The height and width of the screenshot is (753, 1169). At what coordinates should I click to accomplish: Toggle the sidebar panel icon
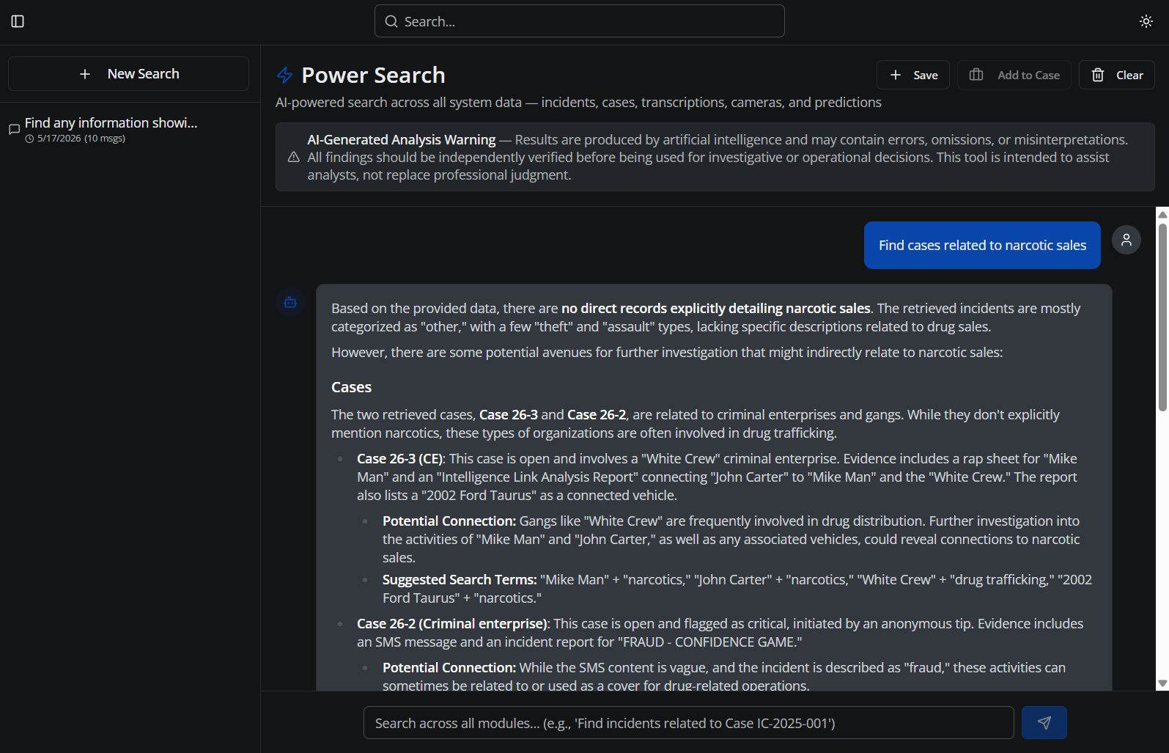click(18, 21)
